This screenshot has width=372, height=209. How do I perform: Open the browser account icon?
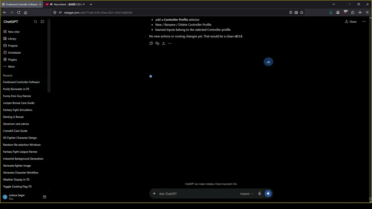coord(338,12)
